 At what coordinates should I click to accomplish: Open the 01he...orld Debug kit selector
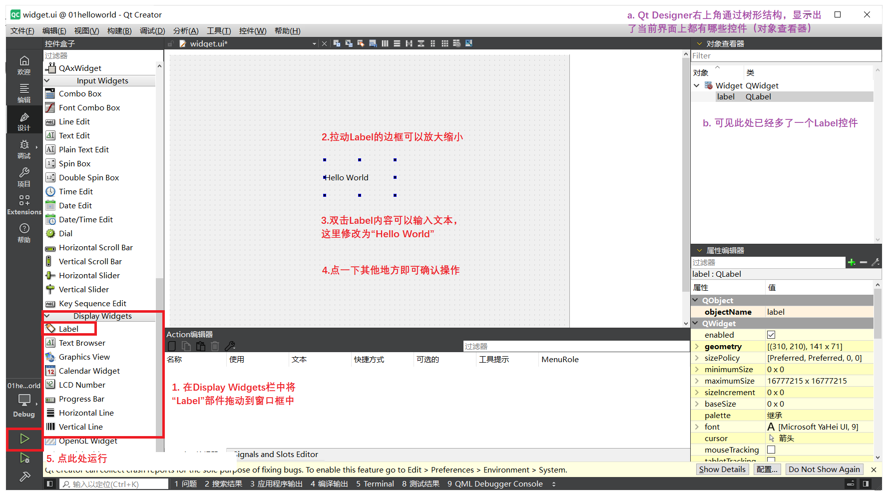tap(24, 400)
